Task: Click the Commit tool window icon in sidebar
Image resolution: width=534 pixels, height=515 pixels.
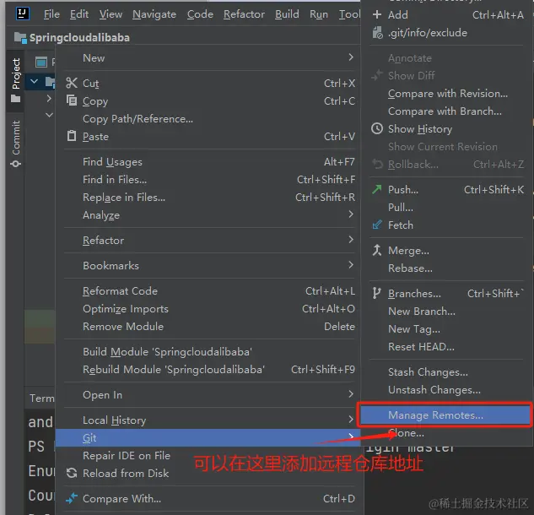Action: (16, 164)
